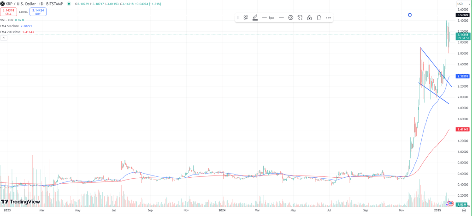
Task: Click the blue 2.38291 EMA price label
Action: [x=462, y=76]
